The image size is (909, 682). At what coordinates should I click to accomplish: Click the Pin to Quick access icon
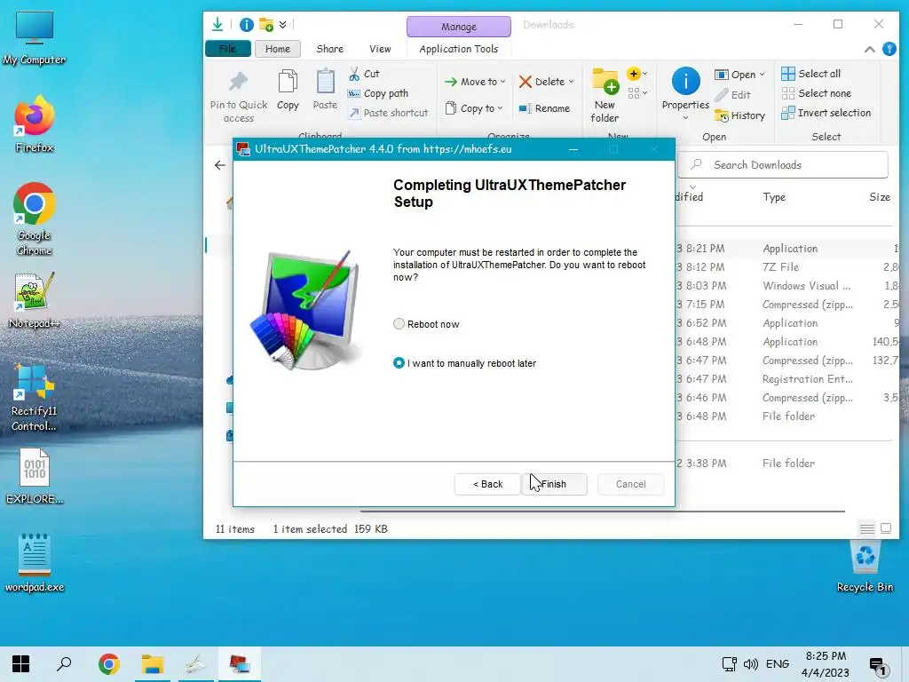pyautogui.click(x=238, y=83)
